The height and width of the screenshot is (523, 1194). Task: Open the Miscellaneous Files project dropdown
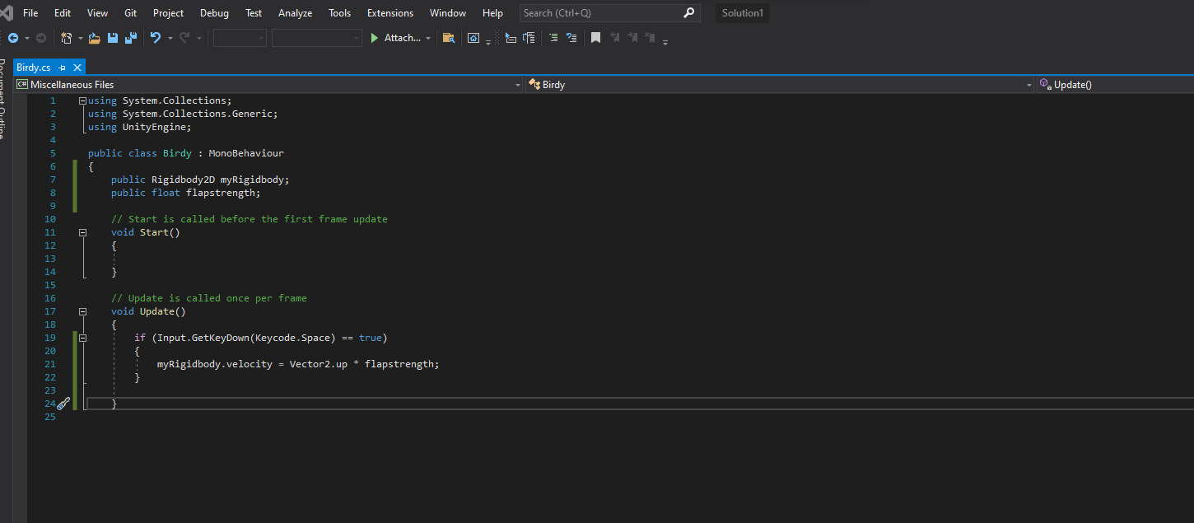(517, 85)
